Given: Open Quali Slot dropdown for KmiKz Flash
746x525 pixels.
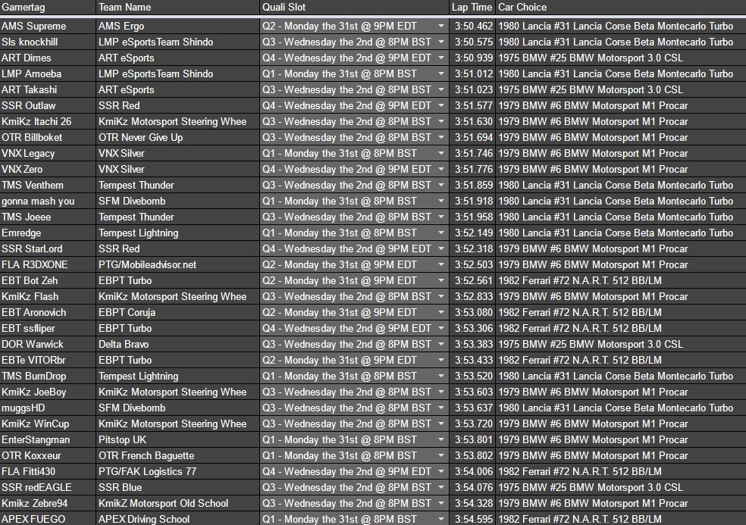Looking at the screenshot, I should click(x=441, y=297).
